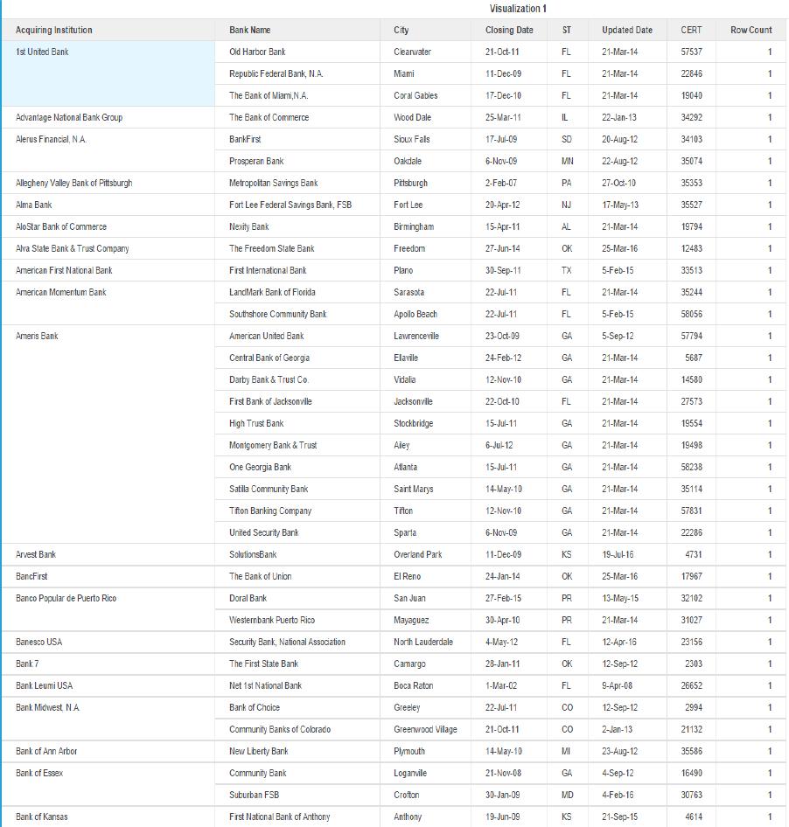This screenshot has height=827, width=789.
Task: Select the Arvest Bank cell
Action: point(108,555)
